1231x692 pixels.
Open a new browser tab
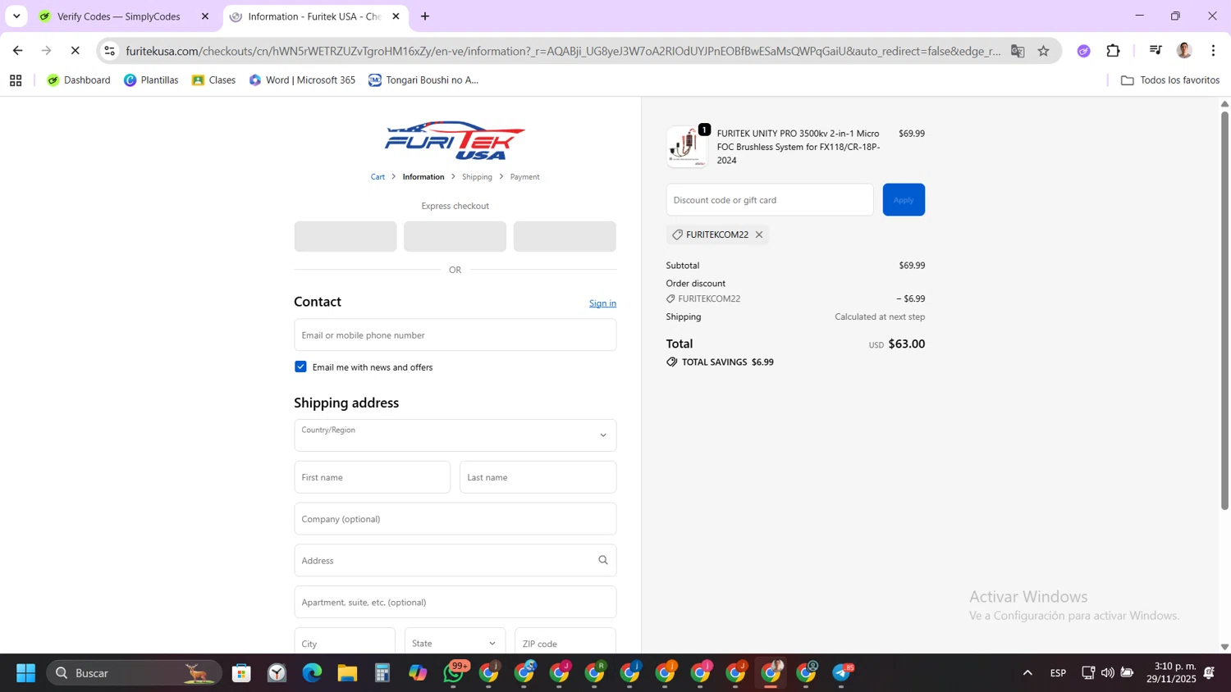tap(425, 16)
